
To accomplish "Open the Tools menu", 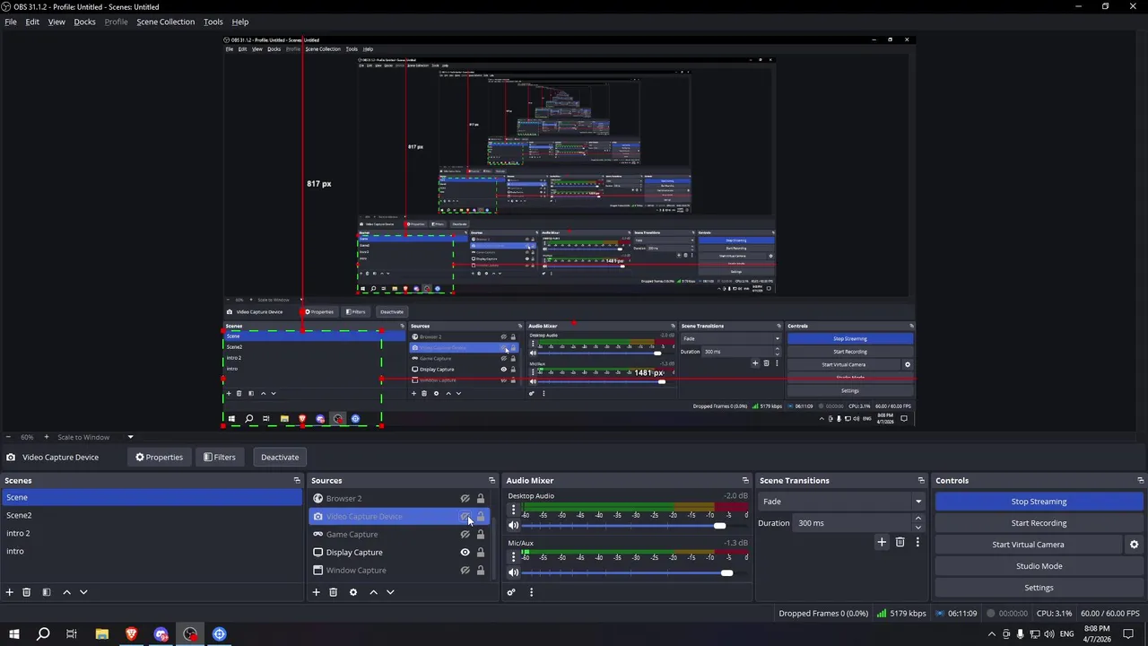I will point(213,22).
